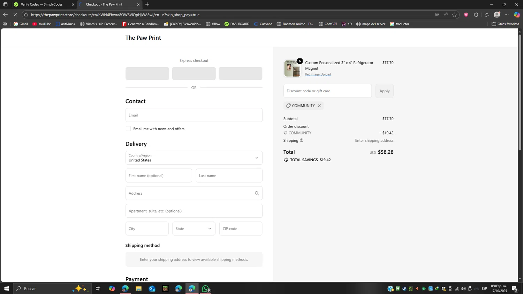Open the ChatGPT bookmark
Image resolution: width=523 pixels, height=294 pixels.
(328, 24)
